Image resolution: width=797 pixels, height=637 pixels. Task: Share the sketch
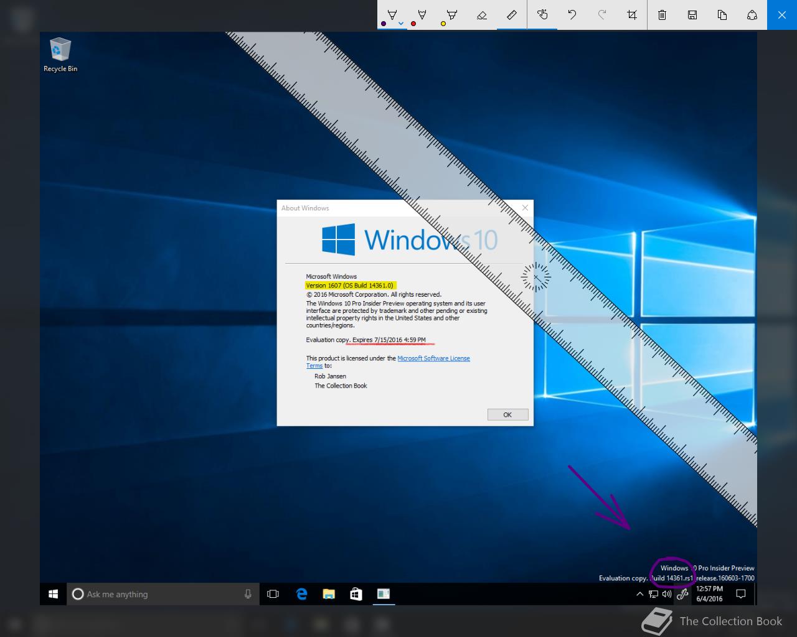point(752,15)
